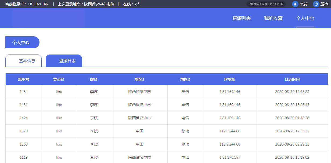Click the 地区1 column header

tap(139, 79)
